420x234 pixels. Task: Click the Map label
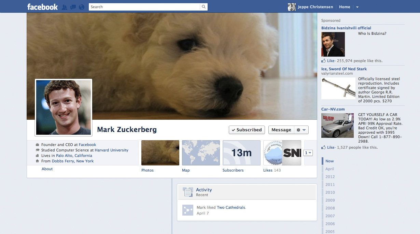point(186,170)
